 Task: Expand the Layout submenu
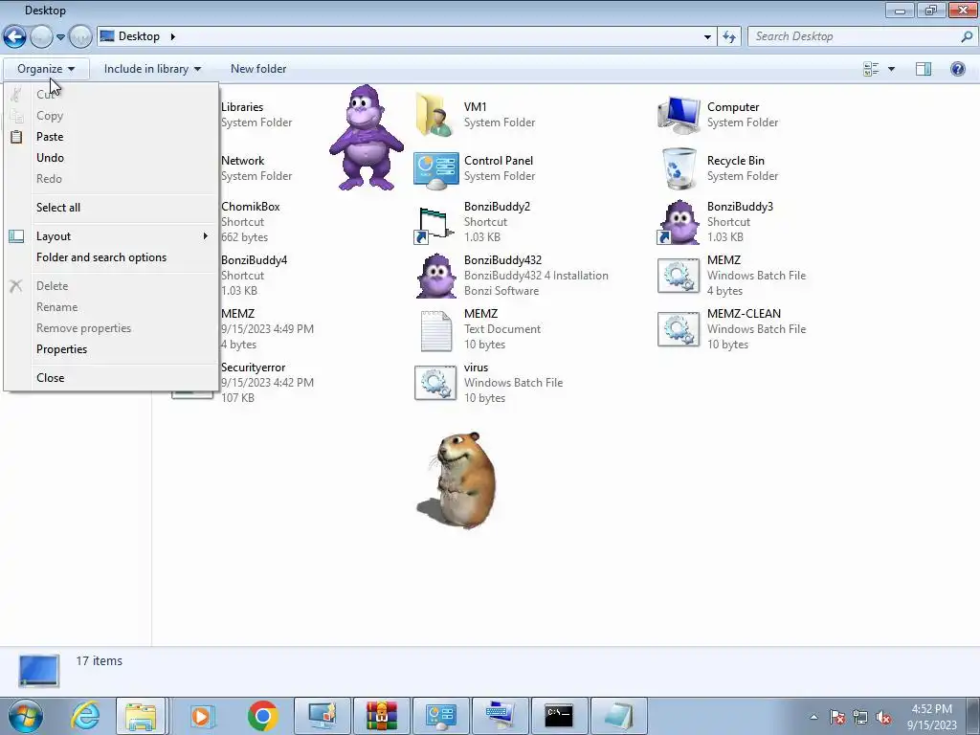coord(111,236)
